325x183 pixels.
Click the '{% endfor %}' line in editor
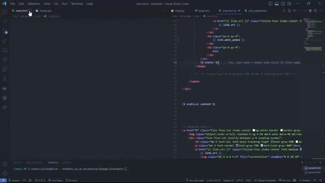click(210, 63)
